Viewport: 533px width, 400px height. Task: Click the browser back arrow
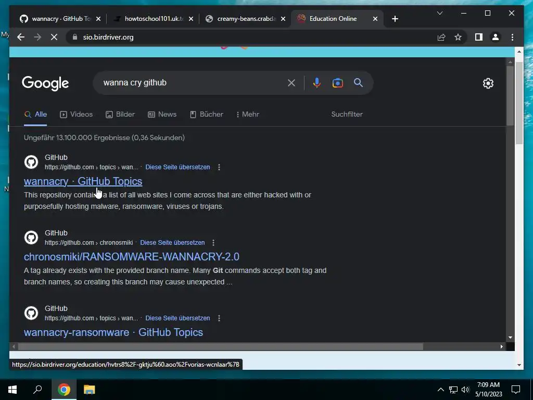click(x=21, y=37)
